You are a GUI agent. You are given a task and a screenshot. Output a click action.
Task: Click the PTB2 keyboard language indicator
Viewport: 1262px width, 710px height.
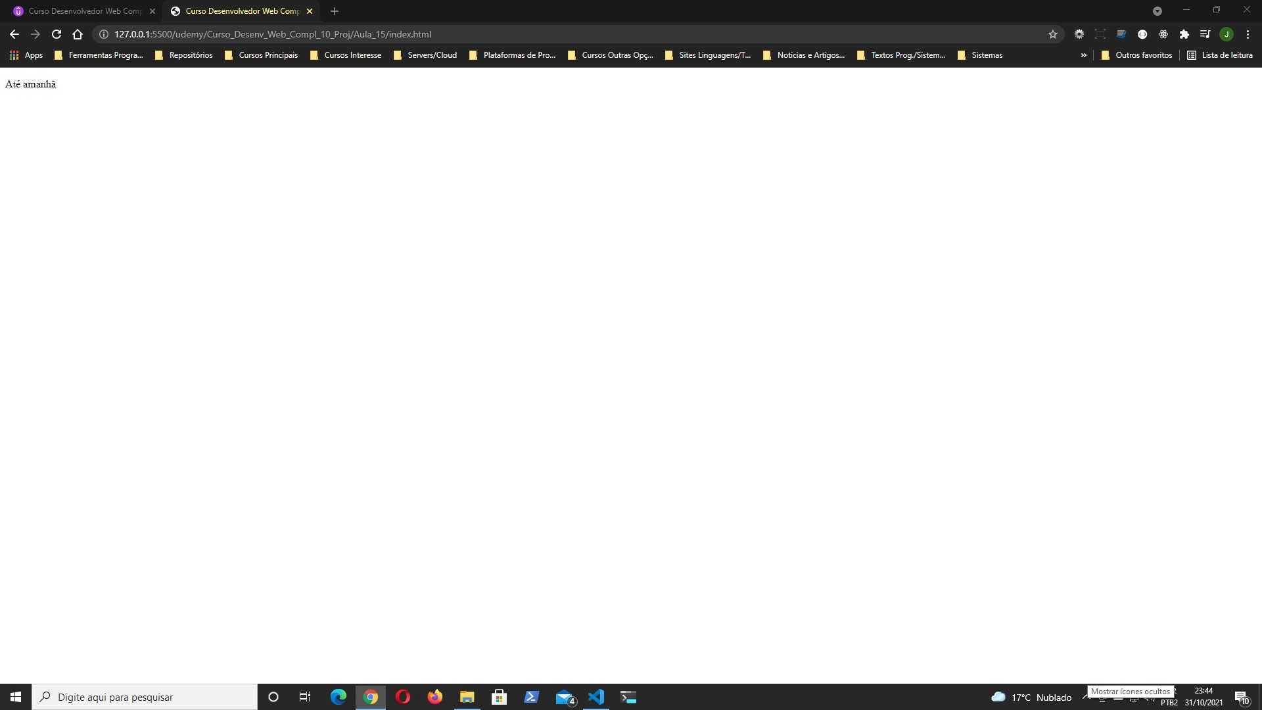pos(1169,703)
